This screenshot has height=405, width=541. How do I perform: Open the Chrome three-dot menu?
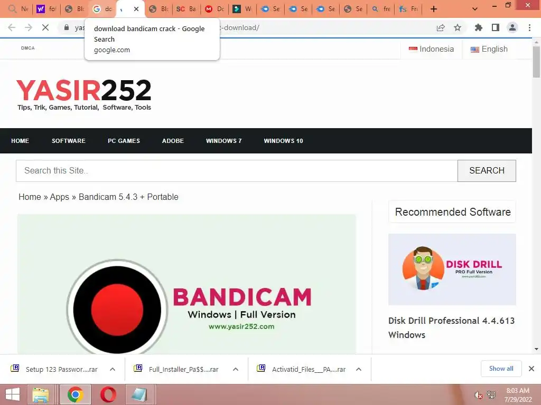tap(529, 27)
